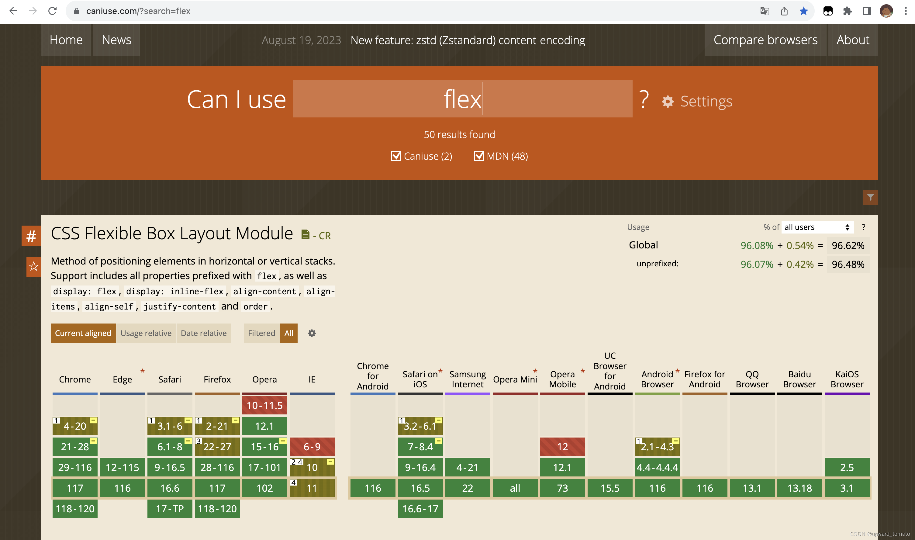Click the Android Browser 2.1-4.3 cell
The width and height of the screenshot is (915, 540).
pos(657,447)
